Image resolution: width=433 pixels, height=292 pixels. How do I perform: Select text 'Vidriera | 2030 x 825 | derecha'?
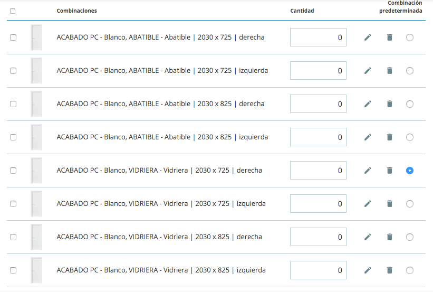pyautogui.click(x=213, y=237)
